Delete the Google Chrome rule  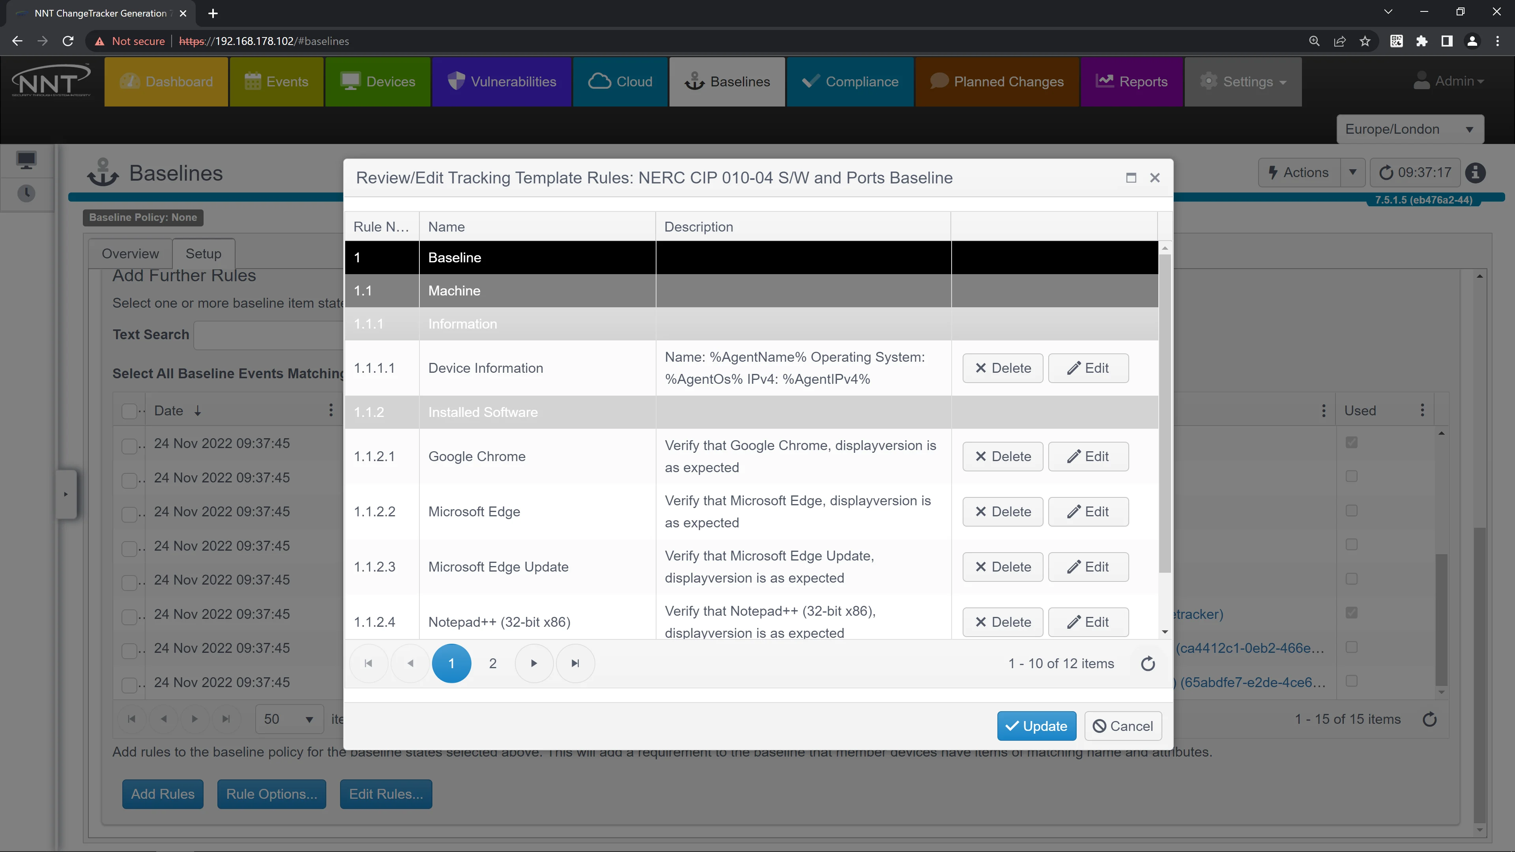[x=1003, y=456]
